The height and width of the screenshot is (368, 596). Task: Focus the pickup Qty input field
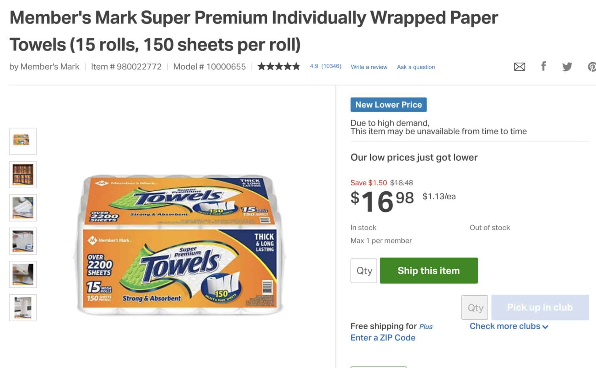[475, 308]
